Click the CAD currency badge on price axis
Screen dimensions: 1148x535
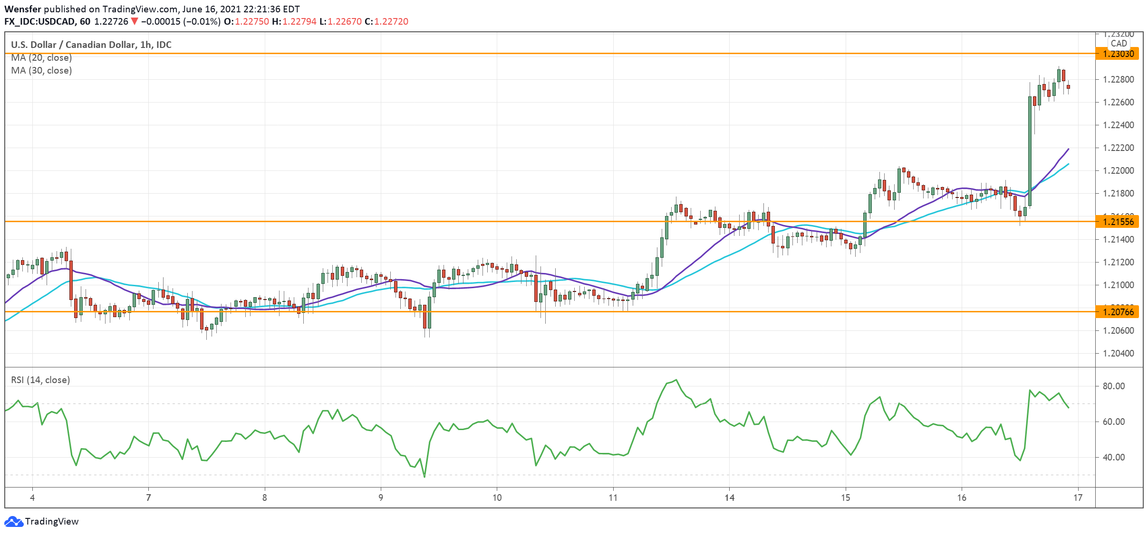1119,43
